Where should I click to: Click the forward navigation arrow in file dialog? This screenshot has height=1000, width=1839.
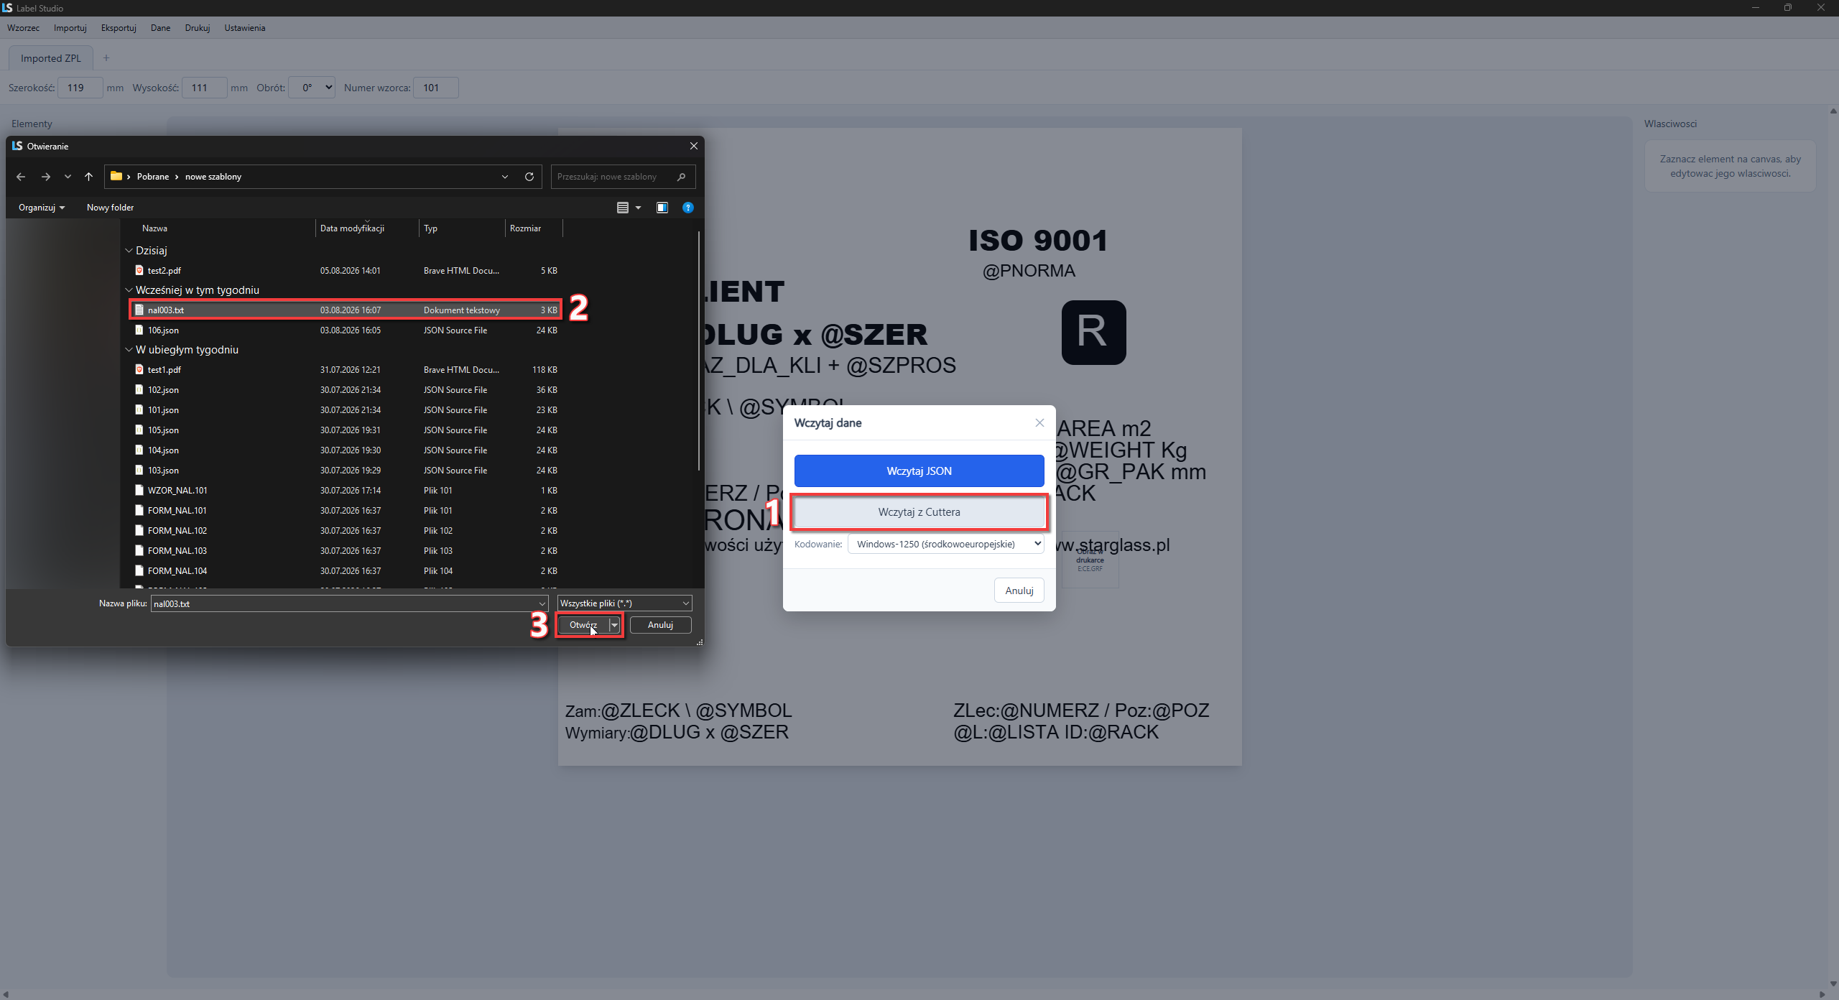(x=46, y=177)
